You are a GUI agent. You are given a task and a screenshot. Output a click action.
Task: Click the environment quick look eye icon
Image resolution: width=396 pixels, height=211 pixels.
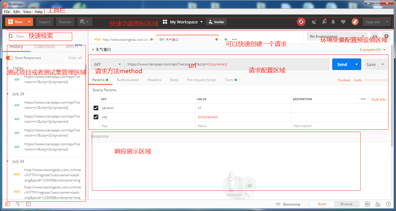pos(375,36)
